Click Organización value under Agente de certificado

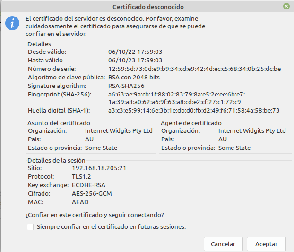[252, 130]
